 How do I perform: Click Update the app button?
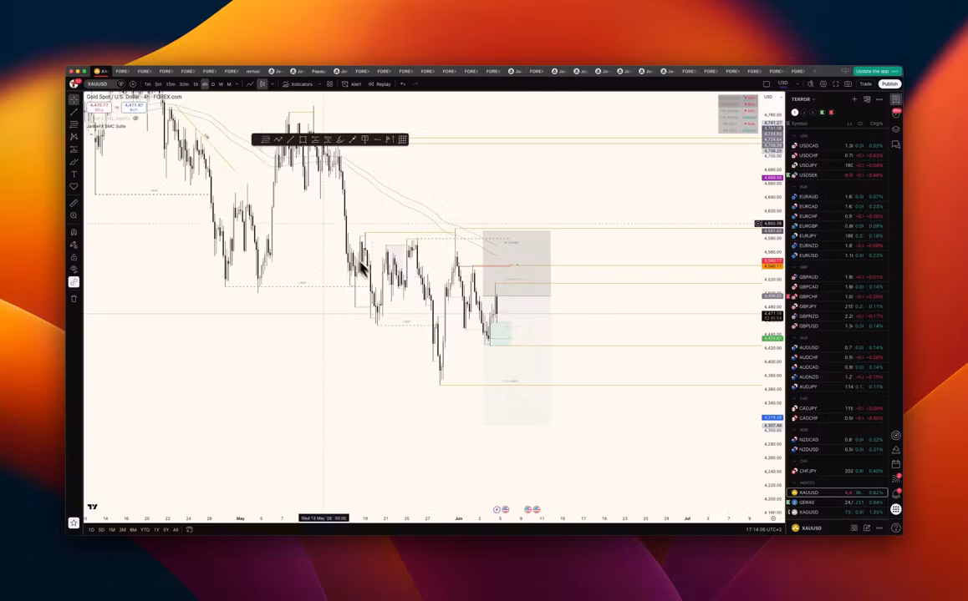[876, 72]
